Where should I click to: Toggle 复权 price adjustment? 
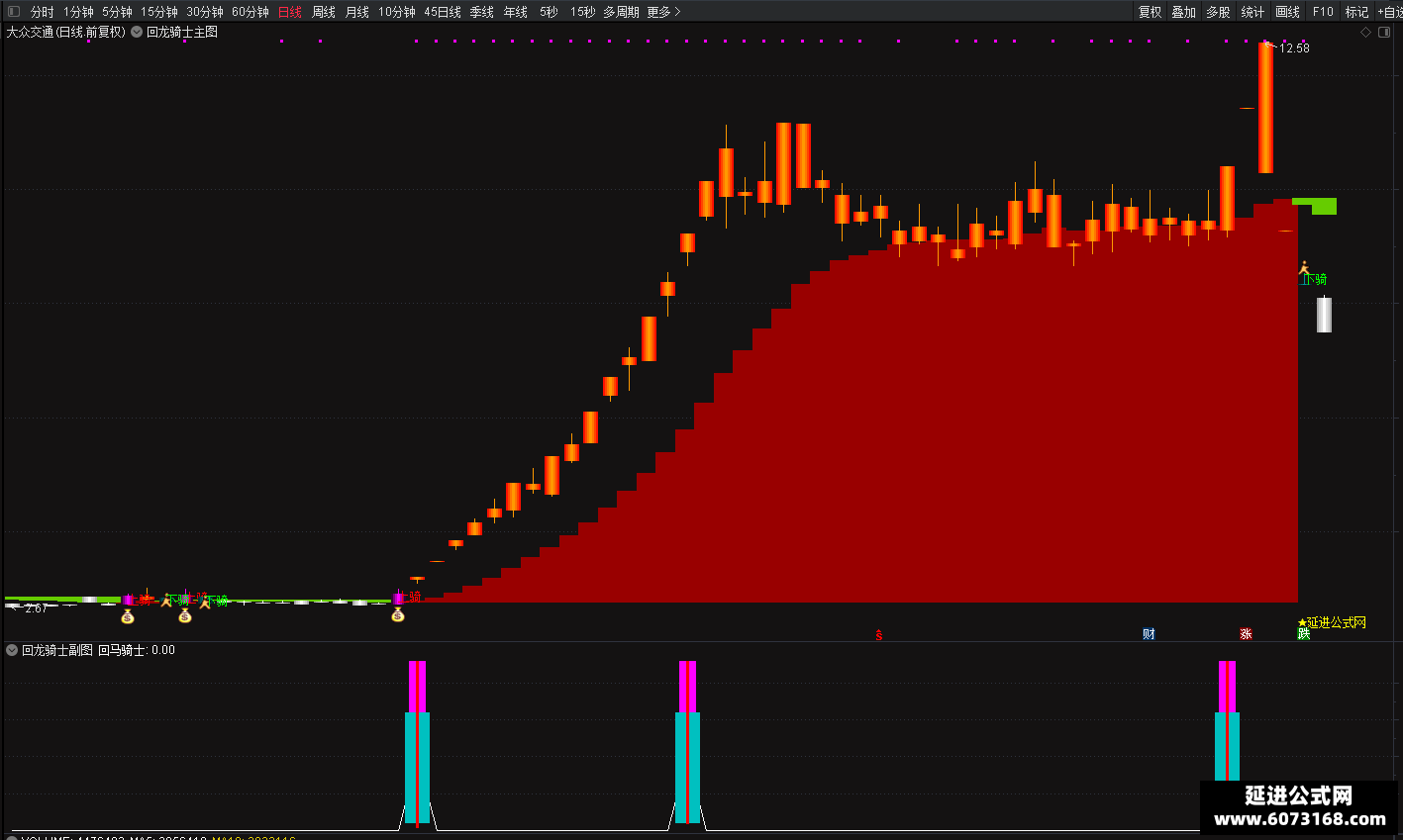pos(1150,12)
